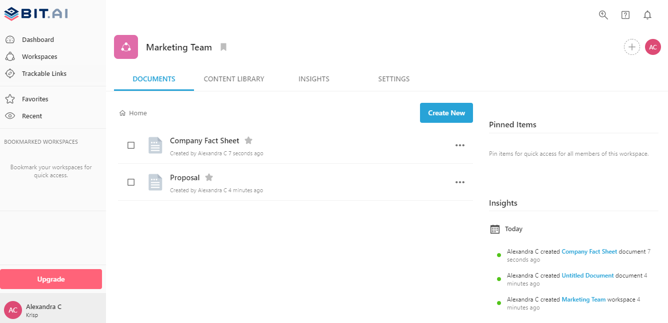Select the Proposal document checkbox
Image resolution: width=668 pixels, height=323 pixels.
point(131,182)
